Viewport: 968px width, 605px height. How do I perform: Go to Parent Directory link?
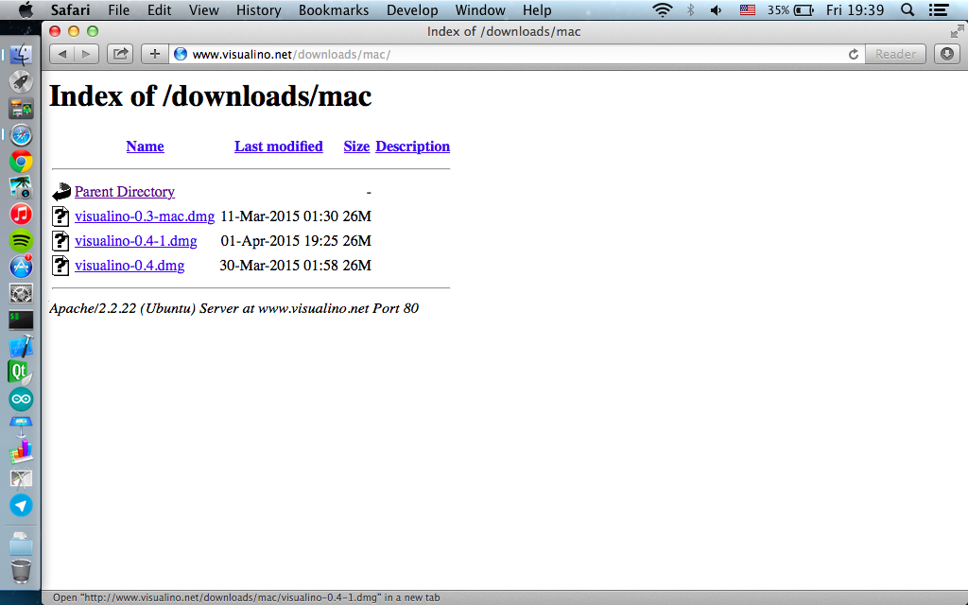coord(125,191)
